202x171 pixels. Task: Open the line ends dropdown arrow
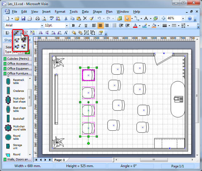pos(188,26)
